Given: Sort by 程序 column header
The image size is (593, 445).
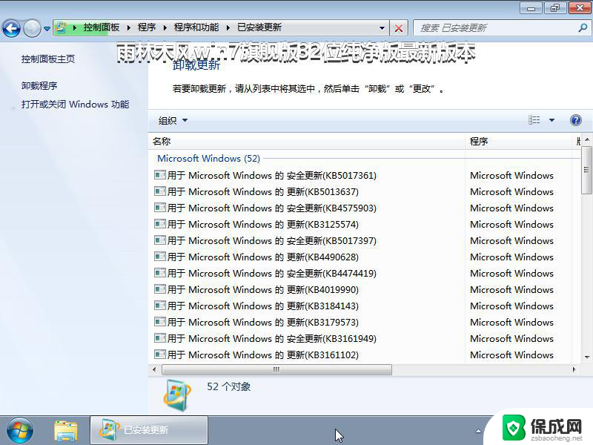Looking at the screenshot, I should tap(519, 142).
